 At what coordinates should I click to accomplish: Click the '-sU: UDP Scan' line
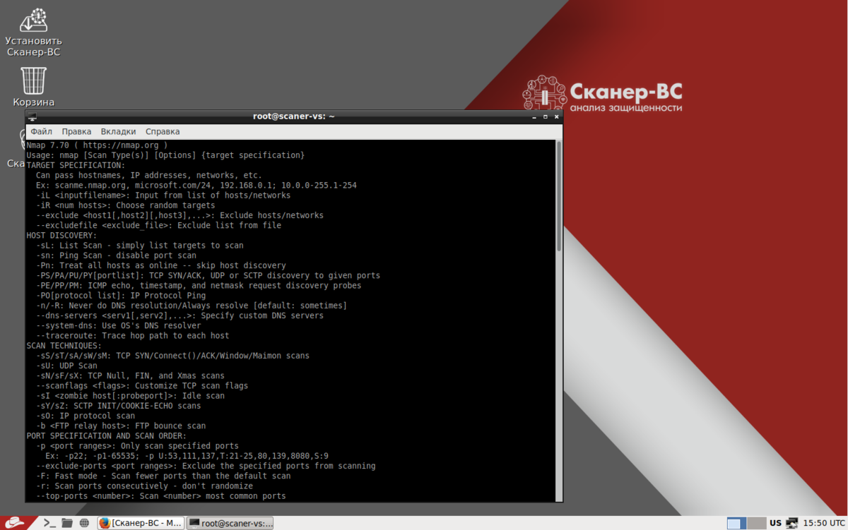66,366
